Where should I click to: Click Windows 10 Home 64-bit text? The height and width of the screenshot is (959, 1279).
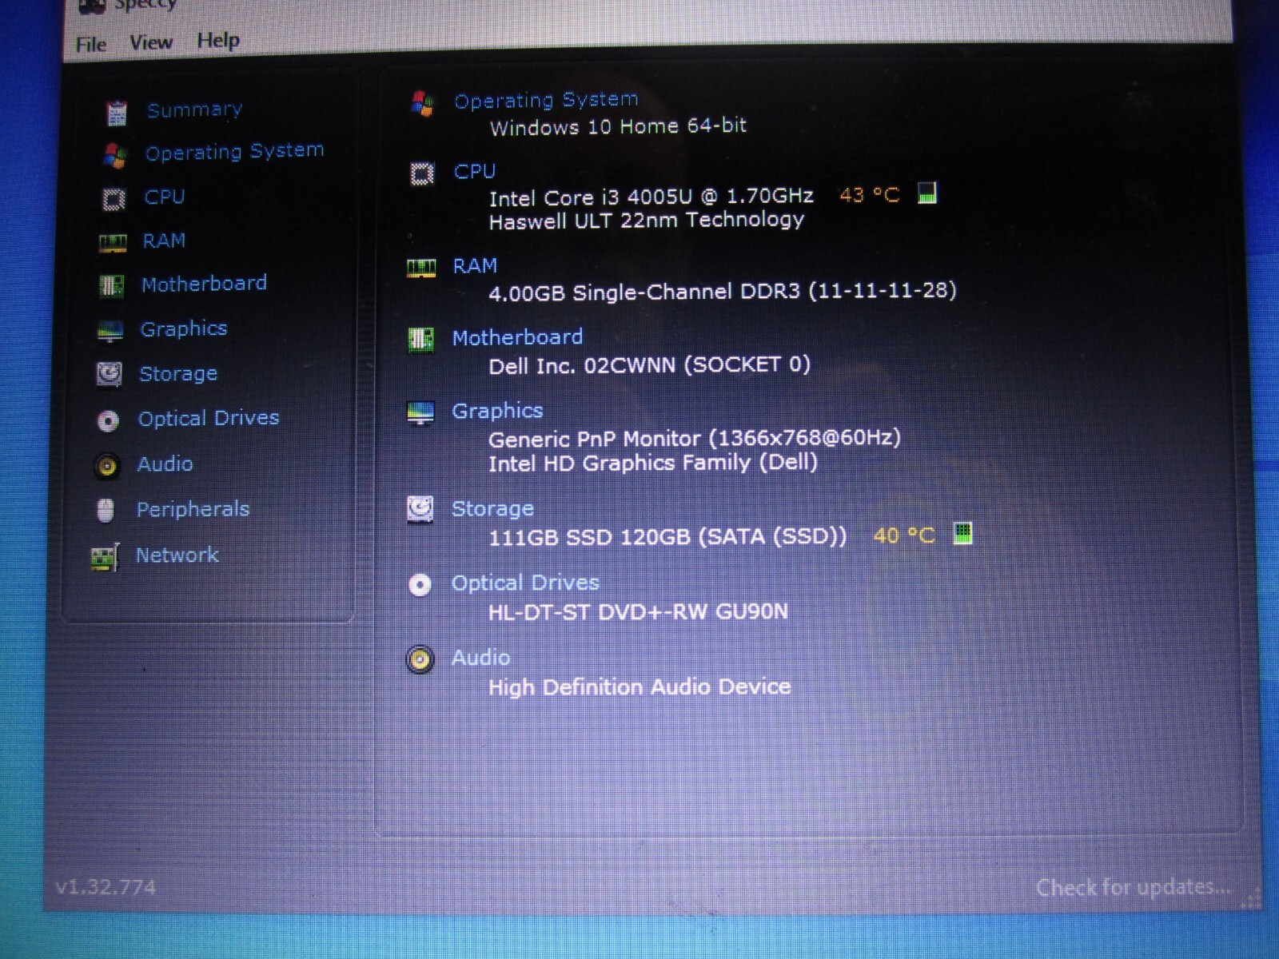point(618,126)
